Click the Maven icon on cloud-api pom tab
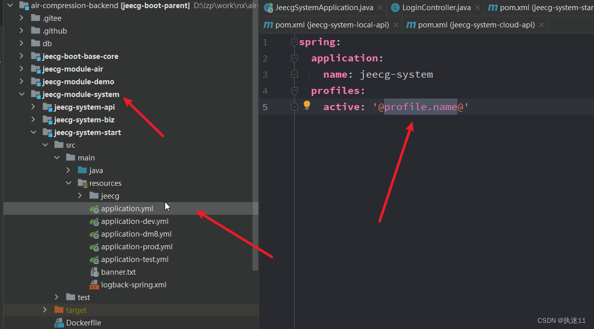The image size is (594, 329). click(x=411, y=25)
